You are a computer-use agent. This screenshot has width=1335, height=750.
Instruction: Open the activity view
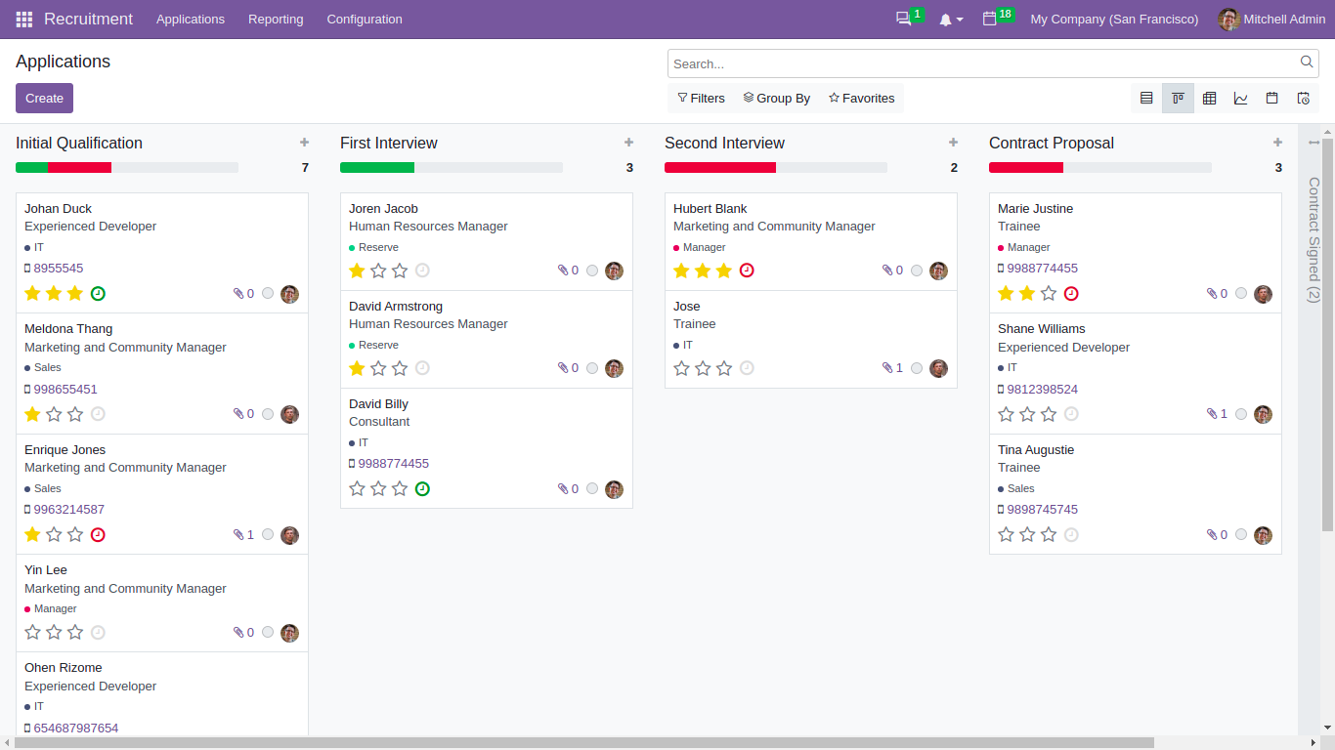(x=1303, y=98)
